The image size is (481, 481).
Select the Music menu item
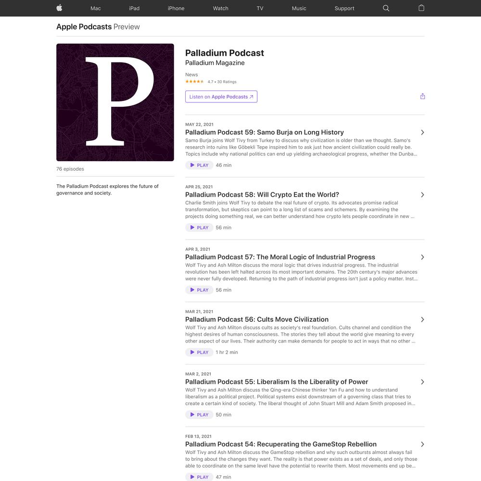click(x=299, y=8)
